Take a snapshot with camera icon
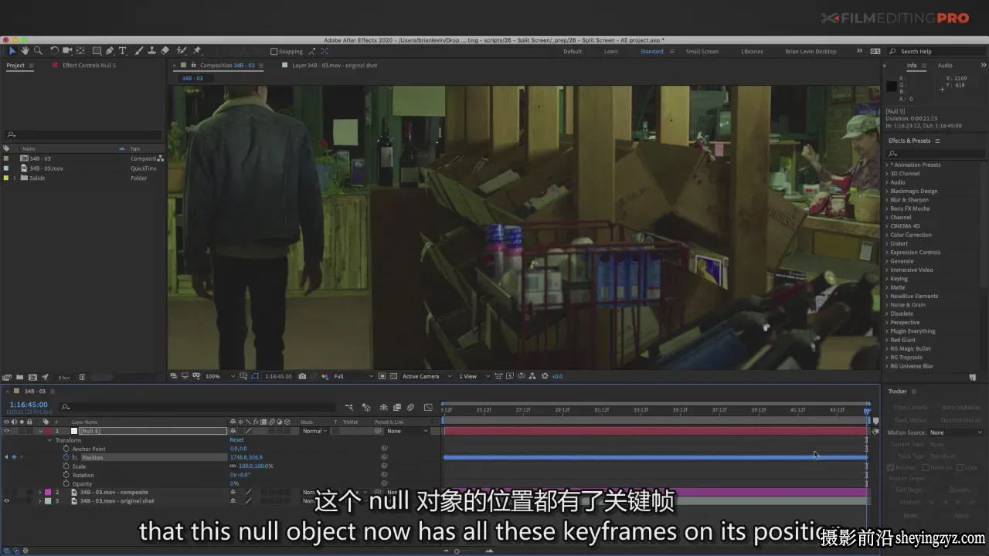The height and width of the screenshot is (556, 989). pyautogui.click(x=302, y=376)
